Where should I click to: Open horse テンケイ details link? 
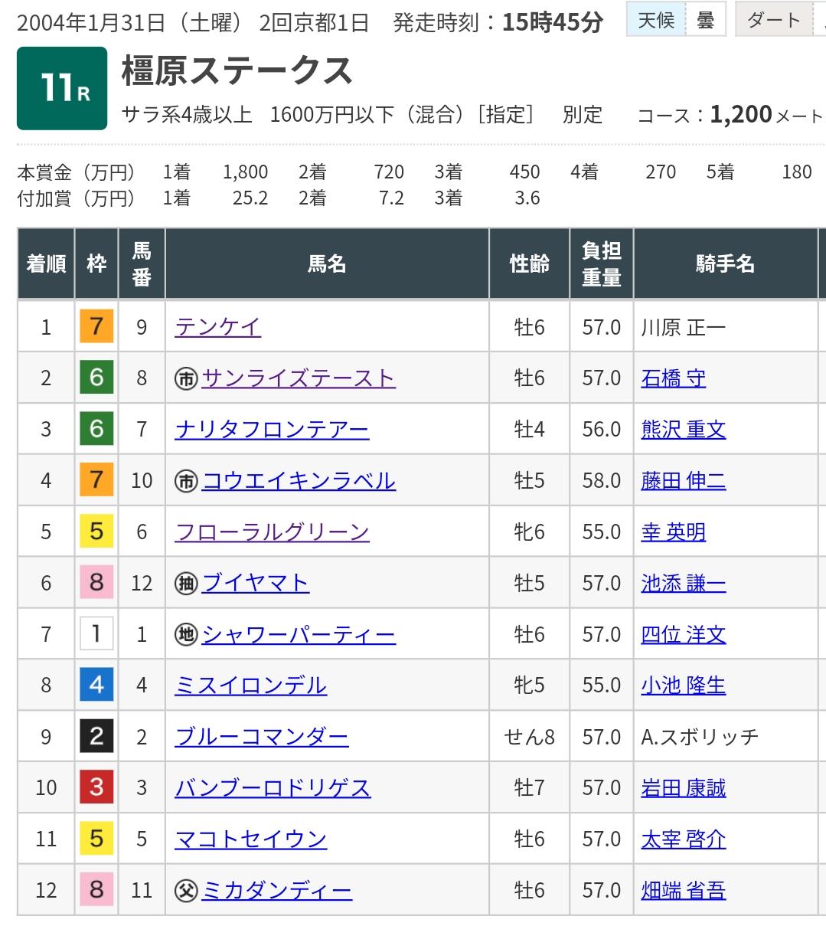[218, 327]
